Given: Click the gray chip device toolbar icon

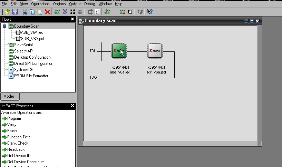Looking at the screenshot, I should tap(90, 12).
